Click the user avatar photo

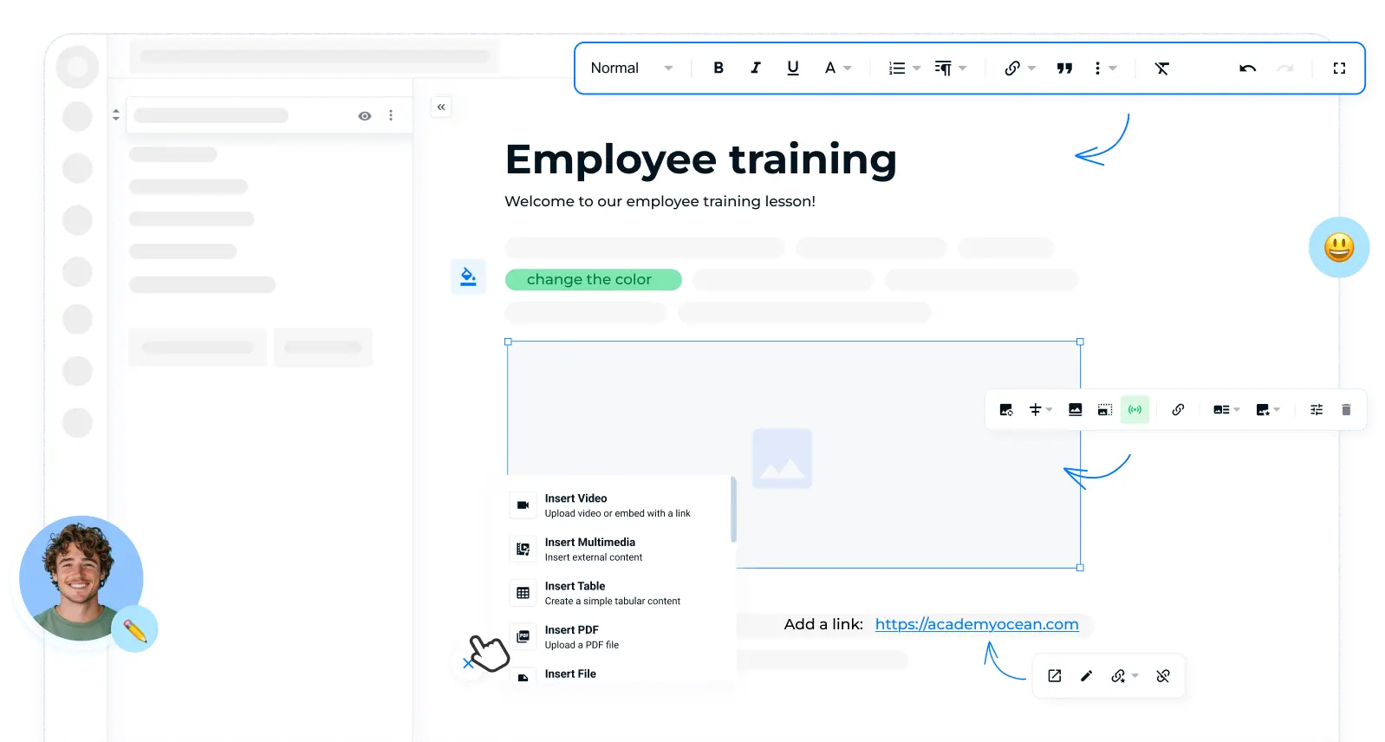[x=81, y=578]
